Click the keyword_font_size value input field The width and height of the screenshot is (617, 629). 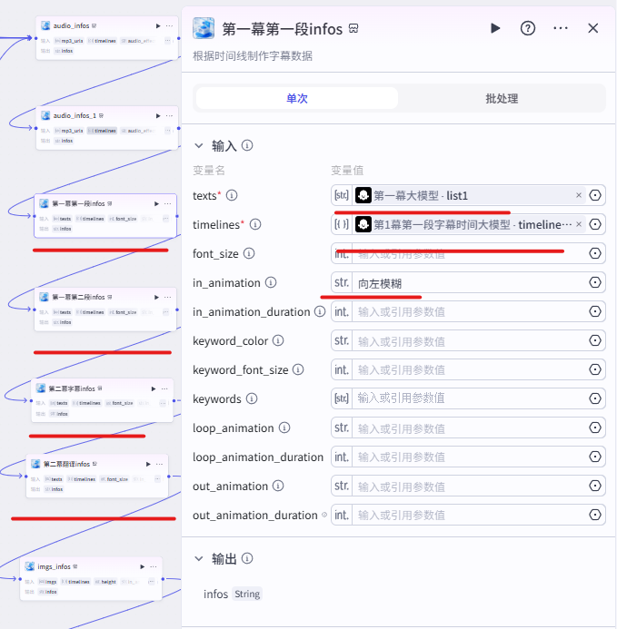tap(468, 369)
